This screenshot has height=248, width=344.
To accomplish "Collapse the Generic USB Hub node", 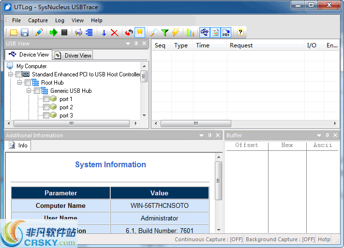I will pyautogui.click(x=29, y=91).
